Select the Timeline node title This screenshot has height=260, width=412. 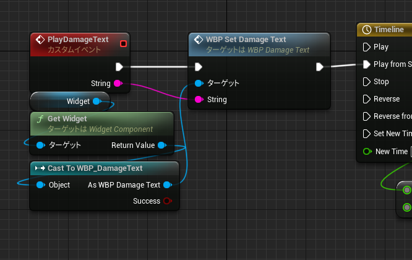tap(389, 30)
